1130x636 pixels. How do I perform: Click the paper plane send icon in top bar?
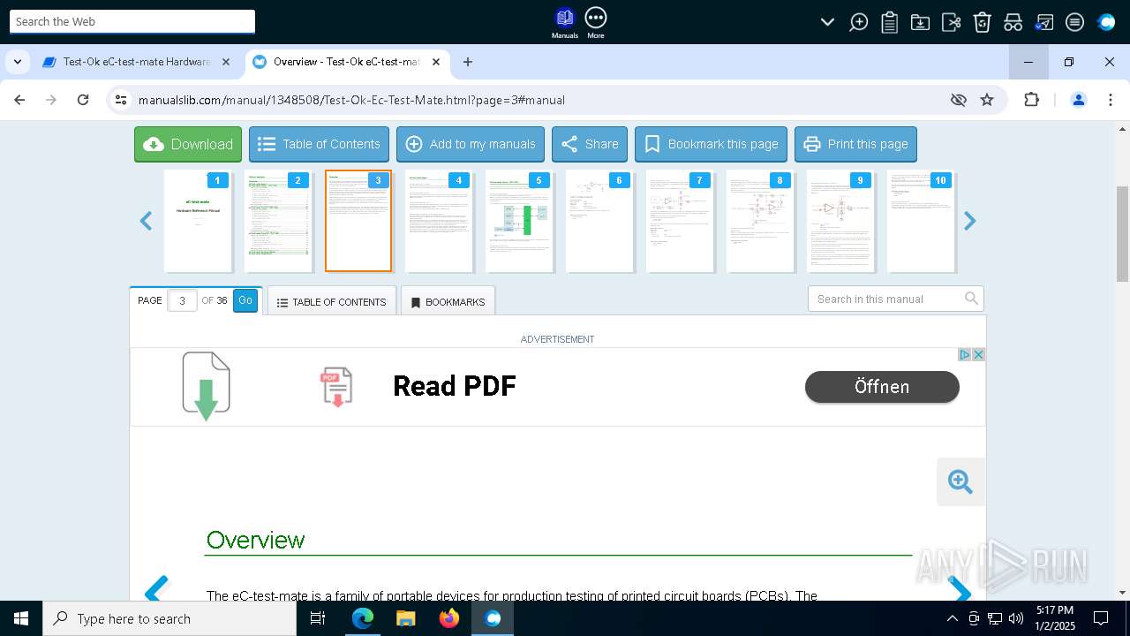pyautogui.click(x=1044, y=22)
